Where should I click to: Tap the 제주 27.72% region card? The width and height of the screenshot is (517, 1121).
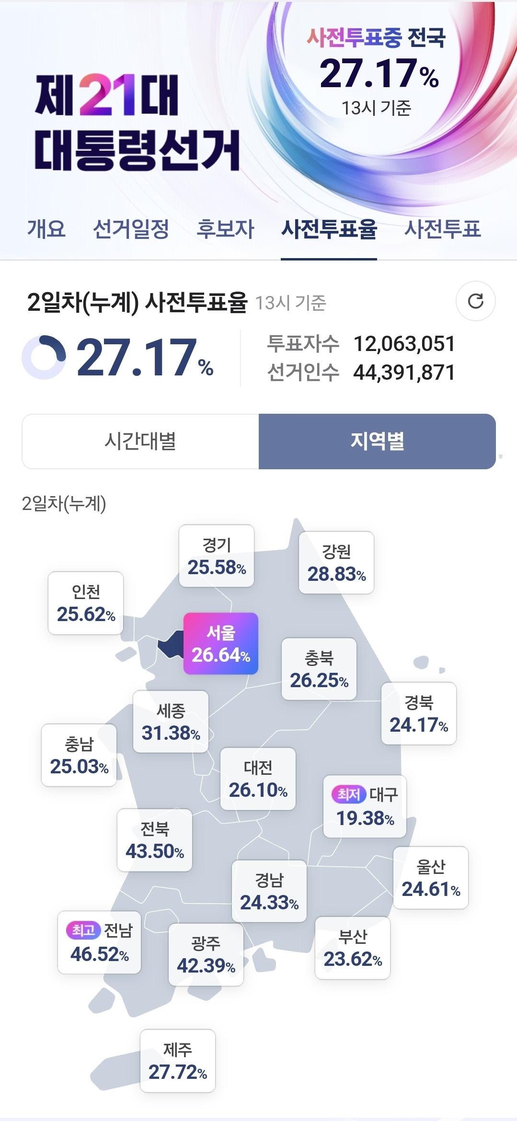(x=178, y=1061)
